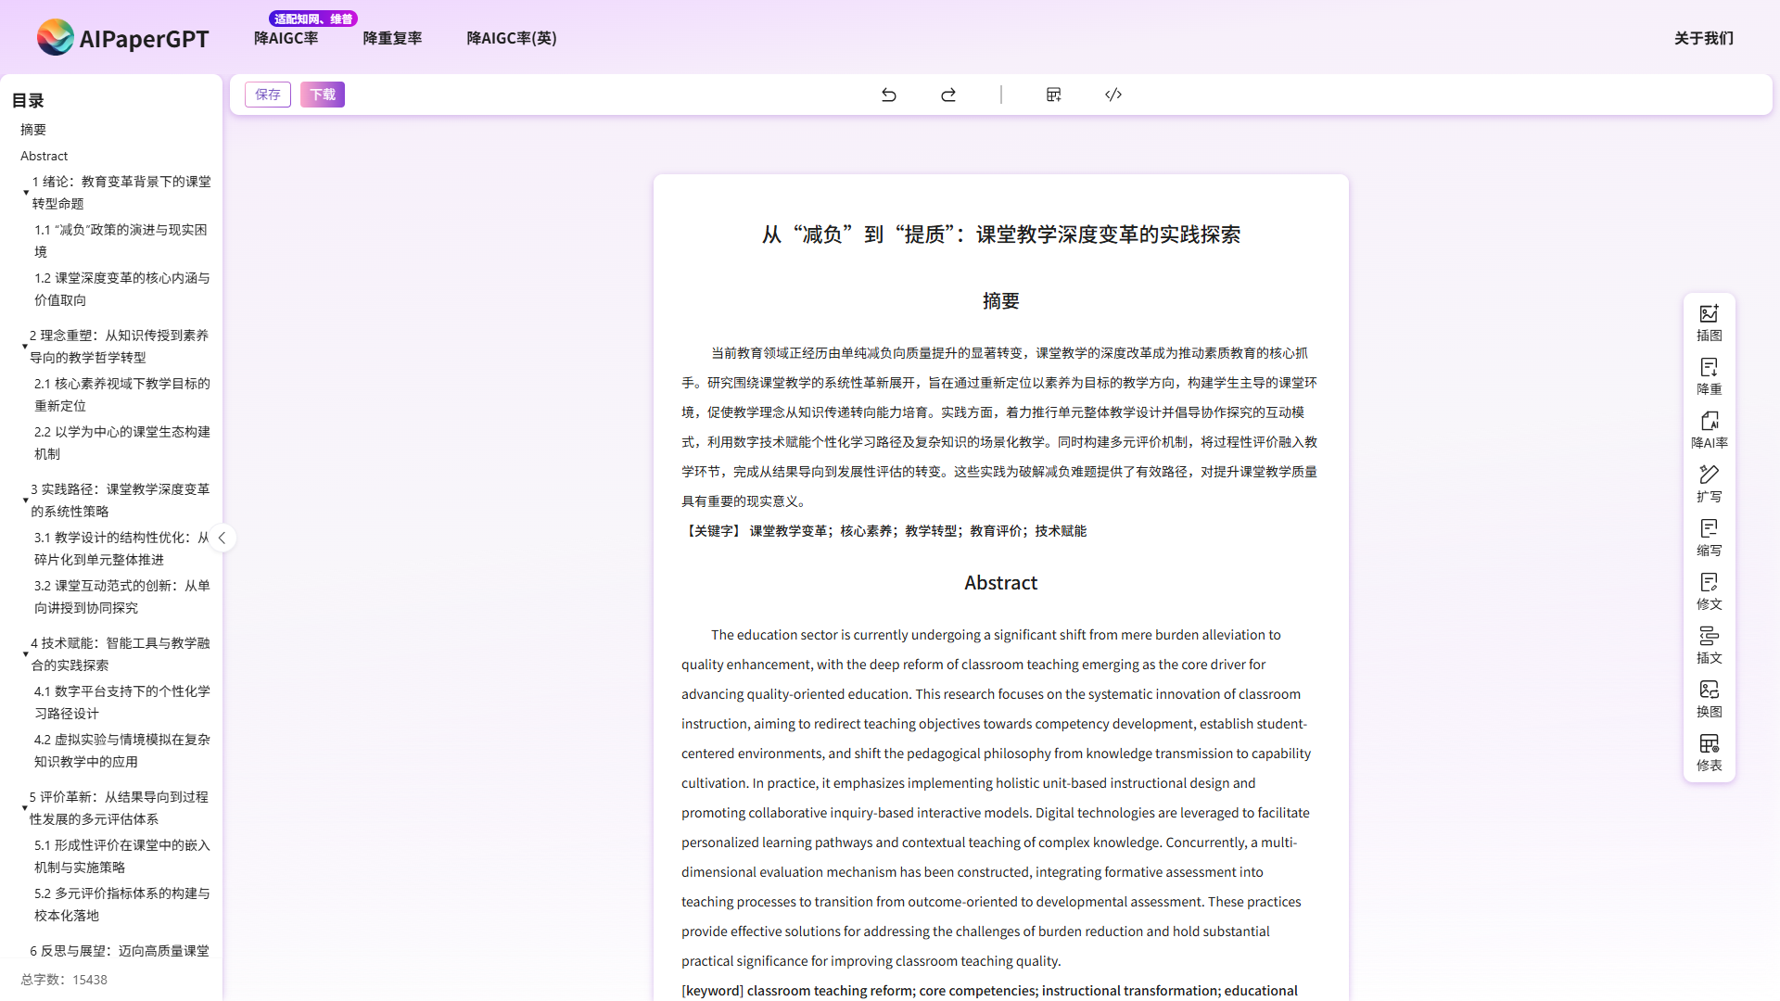Screen dimensions: 1780x1001
Task: Open the 修表 table editing tool
Action: point(1709,752)
